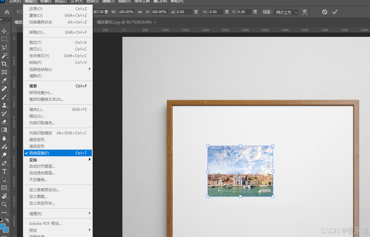Open the interpolation dropdown showing 两次立方
The image size is (370, 237).
[x=286, y=12]
